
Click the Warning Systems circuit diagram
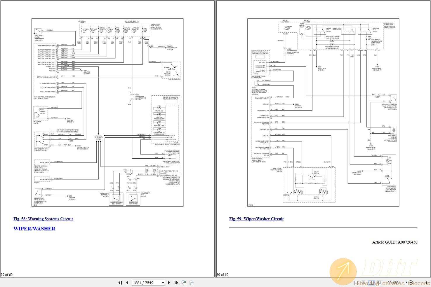[x=107, y=113]
